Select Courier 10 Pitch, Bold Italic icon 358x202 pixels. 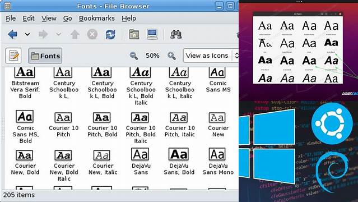[x=140, y=118]
